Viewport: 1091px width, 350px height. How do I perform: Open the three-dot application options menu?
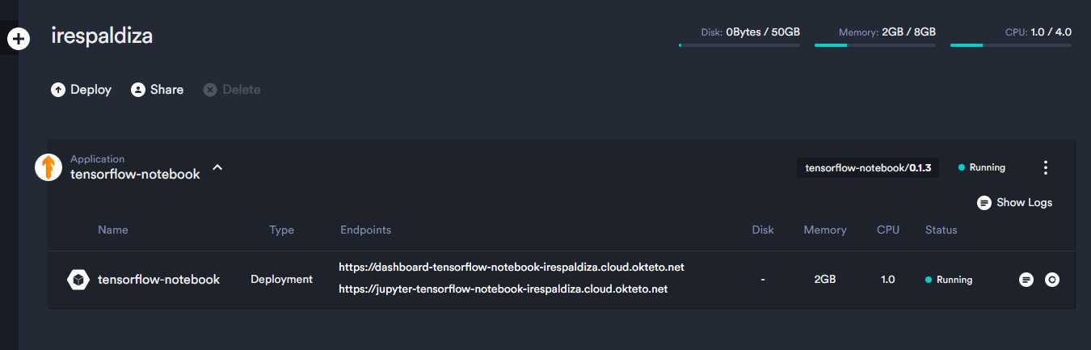click(x=1046, y=167)
